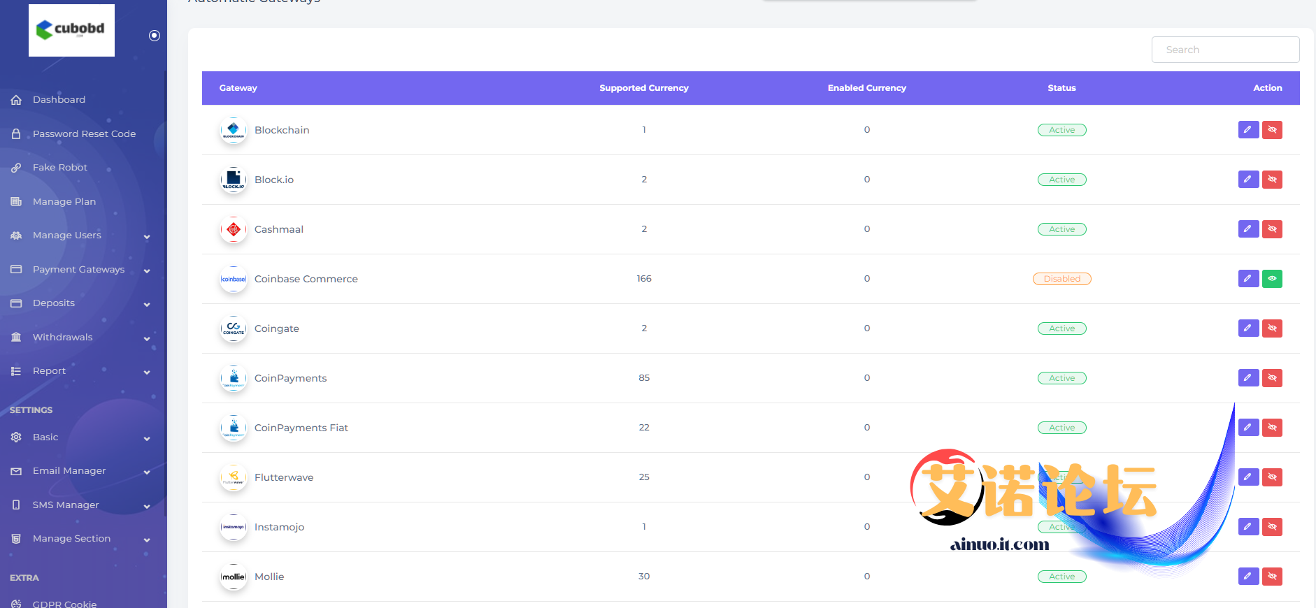Click the Gateway column header

pyautogui.click(x=238, y=88)
